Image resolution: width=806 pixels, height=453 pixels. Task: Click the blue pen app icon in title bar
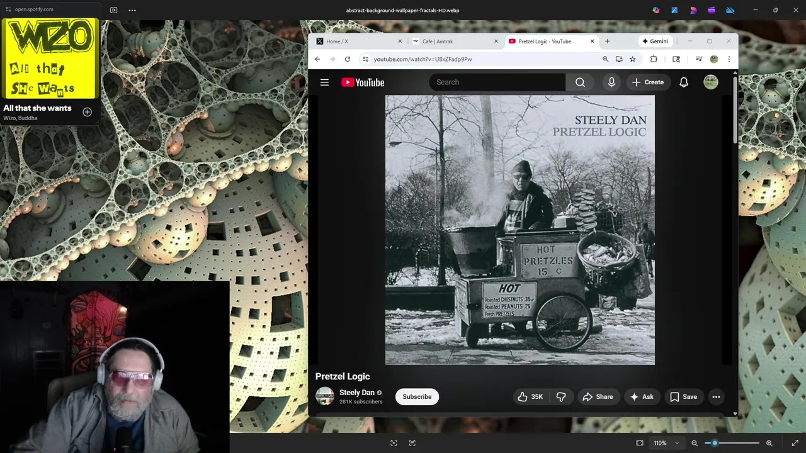coord(674,10)
